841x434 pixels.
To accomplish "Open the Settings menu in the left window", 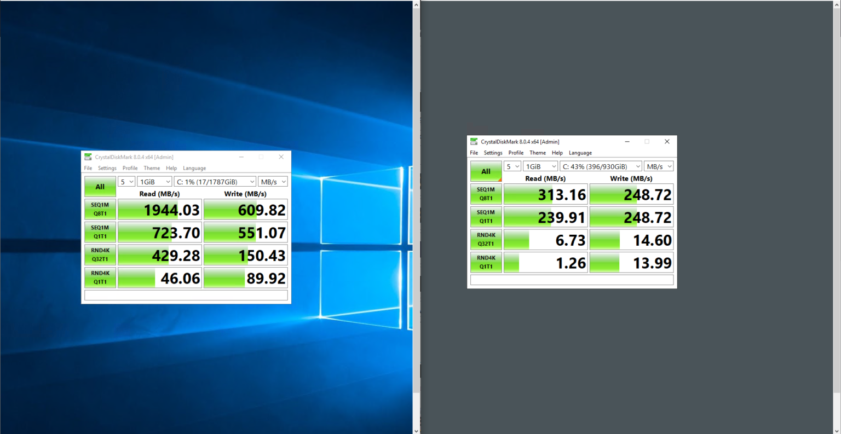I will tap(107, 168).
